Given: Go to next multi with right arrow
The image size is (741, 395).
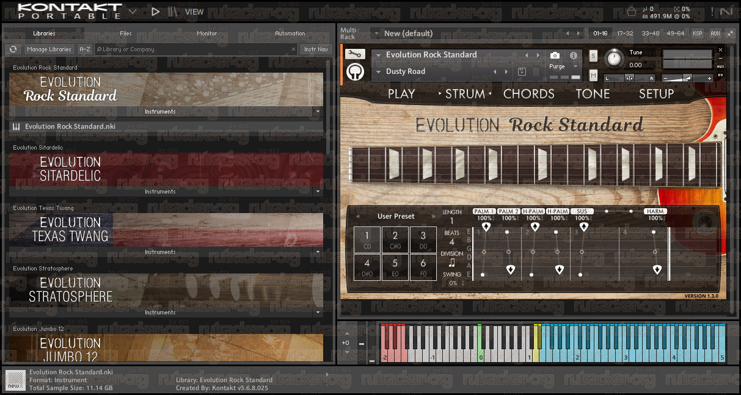Looking at the screenshot, I should tap(579, 34).
